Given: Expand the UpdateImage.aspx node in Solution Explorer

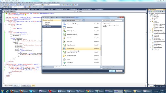Looking at the screenshot, I should (150, 48).
